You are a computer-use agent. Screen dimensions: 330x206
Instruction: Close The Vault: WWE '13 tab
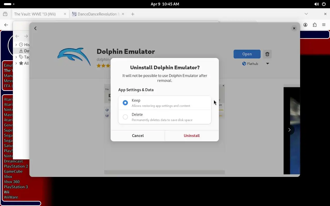pyautogui.click(x=65, y=14)
